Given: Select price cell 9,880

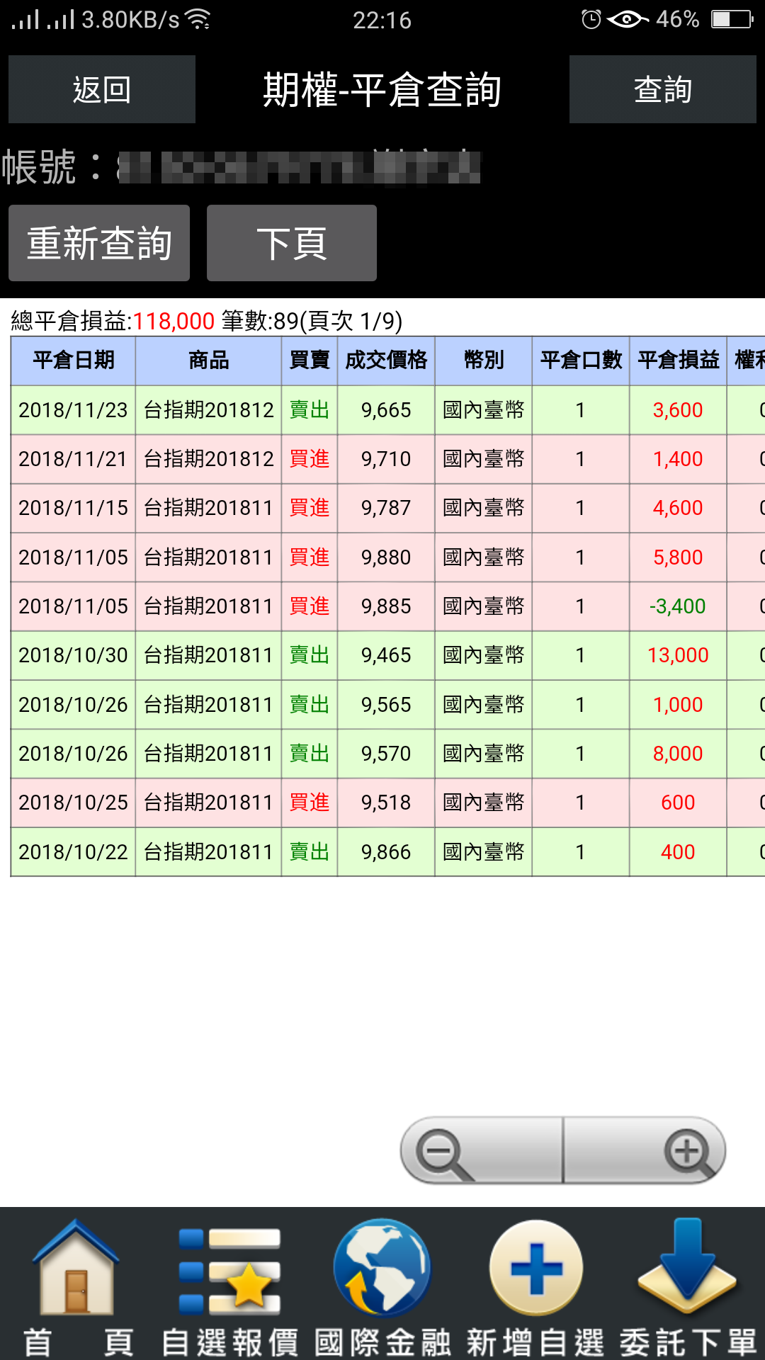Looking at the screenshot, I should coord(386,557).
